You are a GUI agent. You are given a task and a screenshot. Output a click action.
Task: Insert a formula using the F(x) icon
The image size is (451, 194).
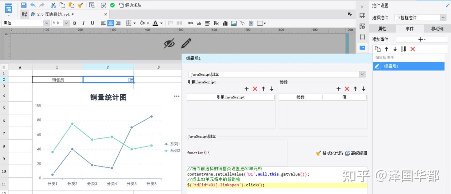point(216,23)
